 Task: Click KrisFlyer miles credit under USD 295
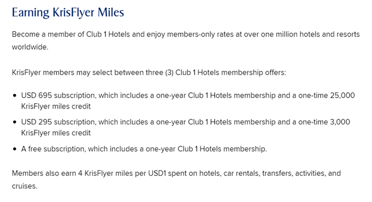pyautogui.click(x=56, y=133)
